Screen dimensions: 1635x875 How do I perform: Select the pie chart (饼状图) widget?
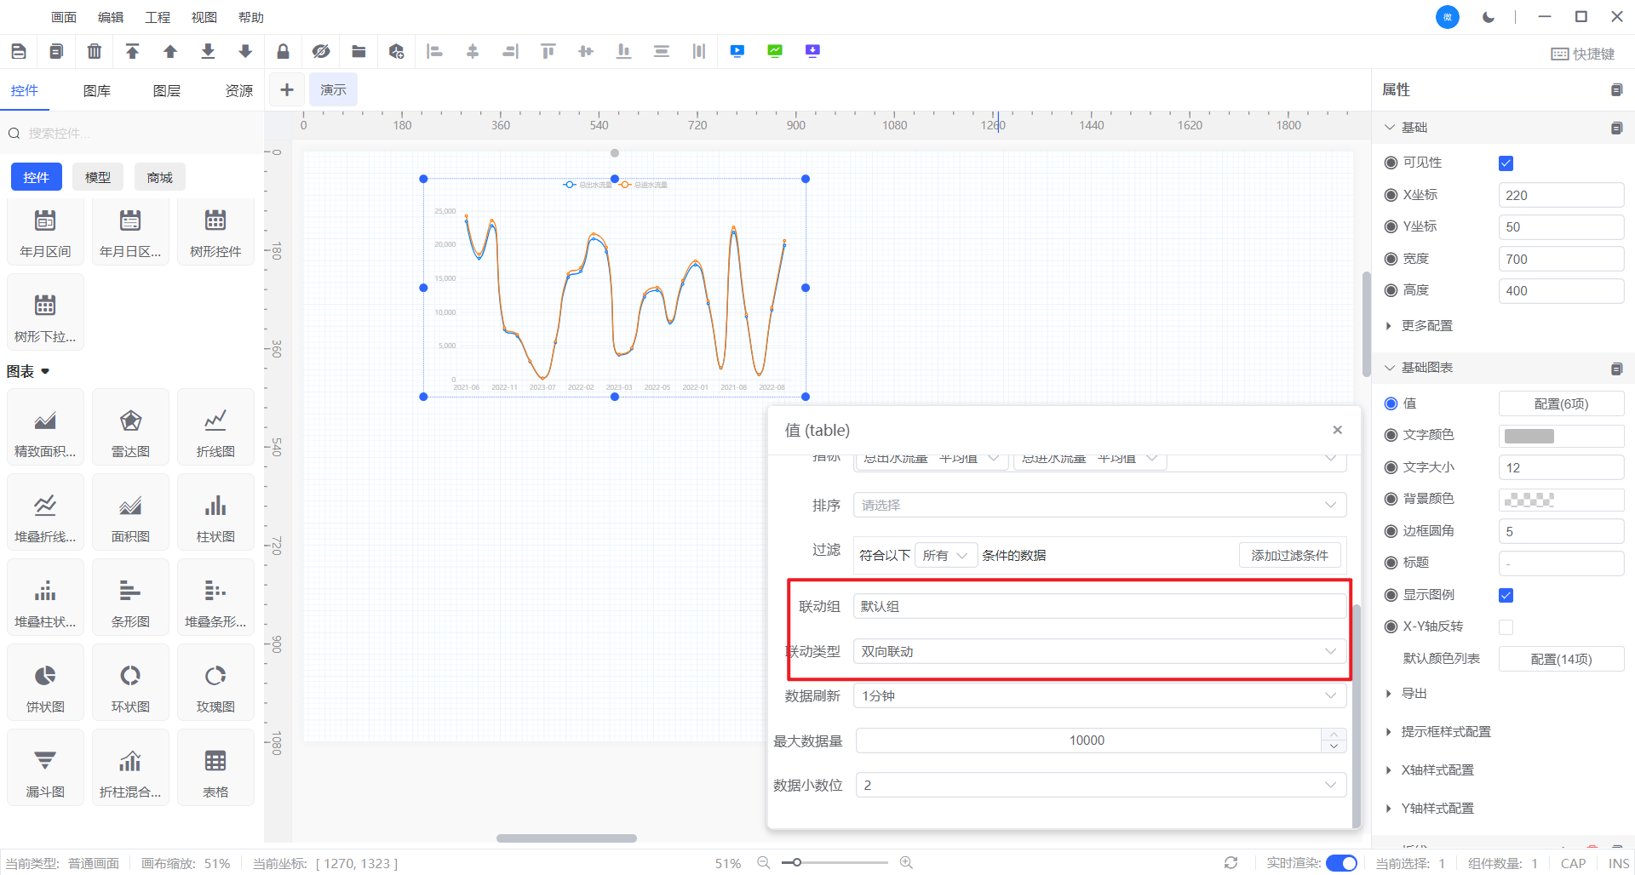[x=45, y=683]
